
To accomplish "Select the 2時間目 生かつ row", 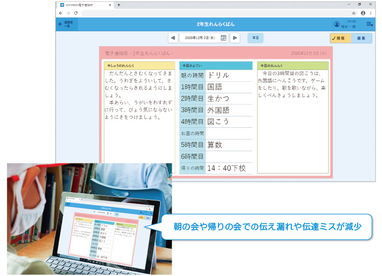I will pyautogui.click(x=216, y=98).
